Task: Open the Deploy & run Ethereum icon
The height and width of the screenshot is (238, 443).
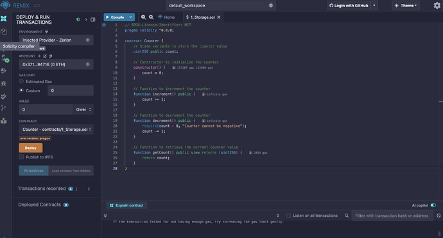Action: pos(4,71)
